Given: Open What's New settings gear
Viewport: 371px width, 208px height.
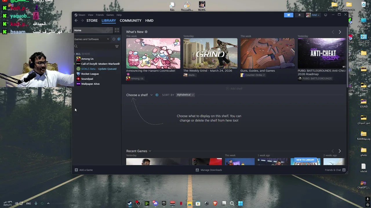Looking at the screenshot, I should (146, 32).
